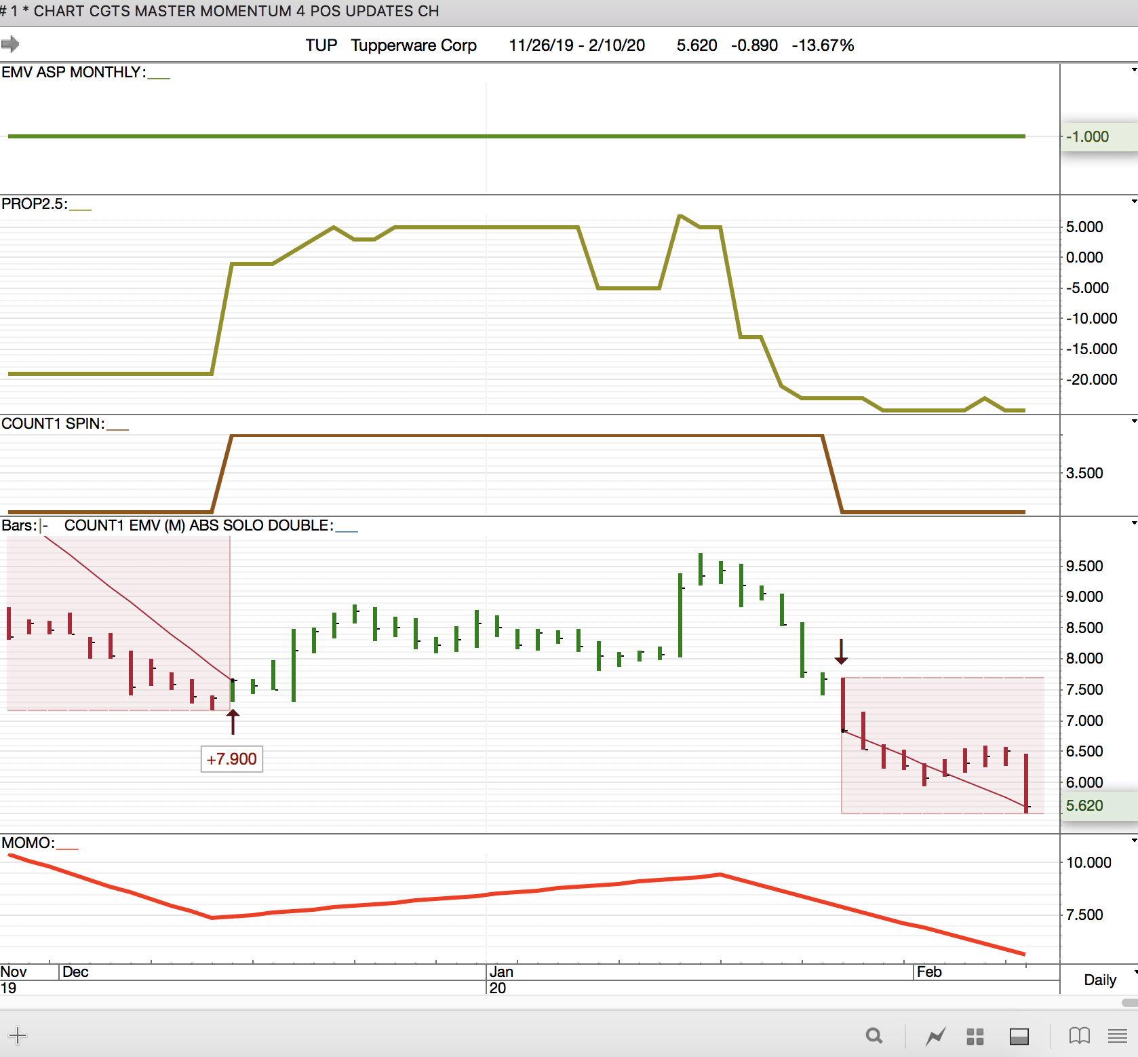Image resolution: width=1138 pixels, height=1057 pixels.
Task: Click the 5.620 current price tag on the scale
Action: click(1099, 805)
